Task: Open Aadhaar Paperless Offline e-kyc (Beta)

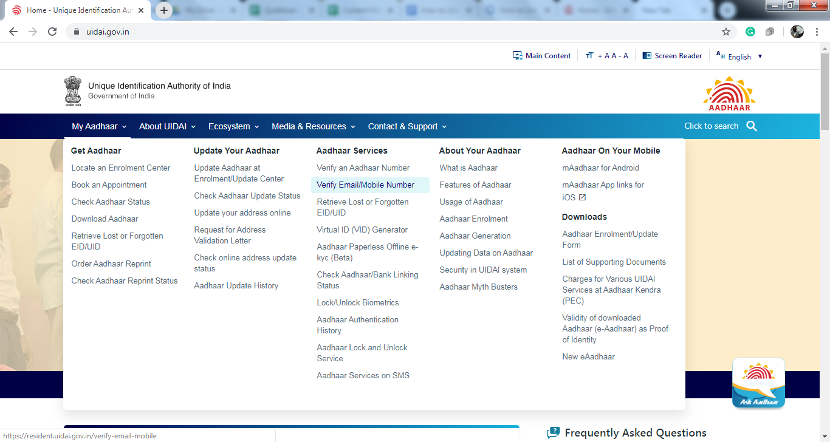Action: pos(368,253)
